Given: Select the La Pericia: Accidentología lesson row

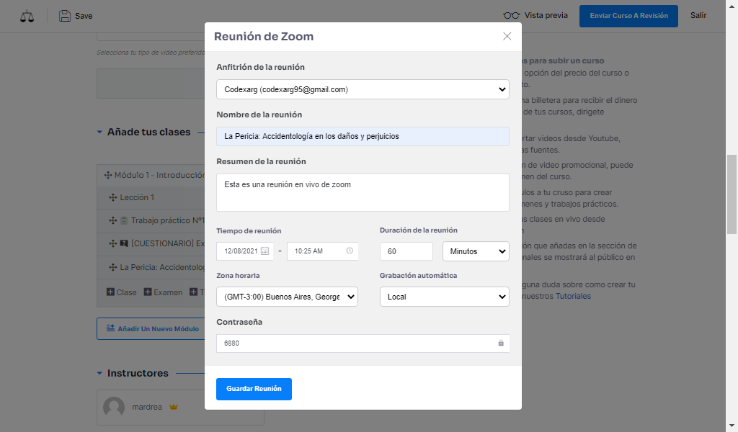Looking at the screenshot, I should point(151,267).
